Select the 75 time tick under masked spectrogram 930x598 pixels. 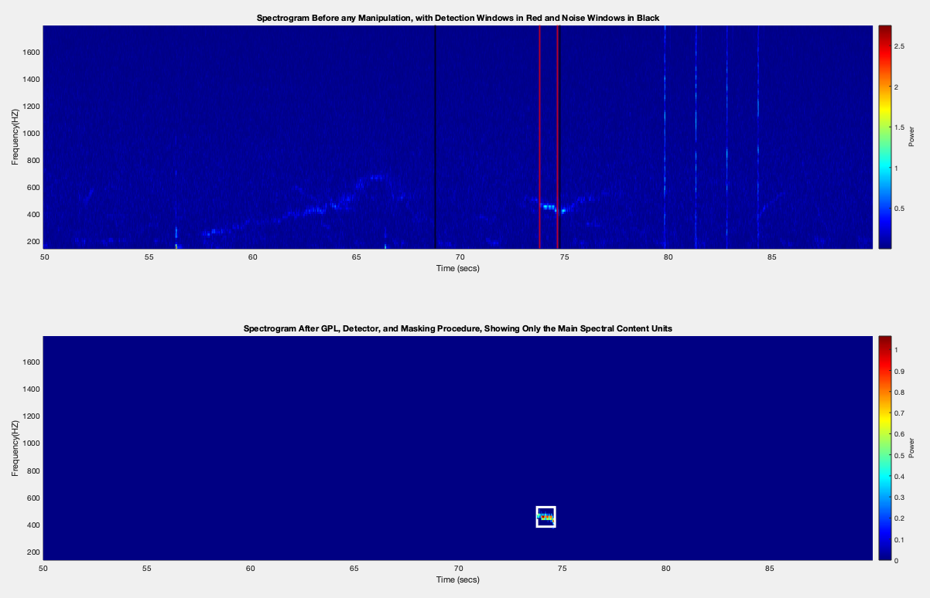click(563, 569)
